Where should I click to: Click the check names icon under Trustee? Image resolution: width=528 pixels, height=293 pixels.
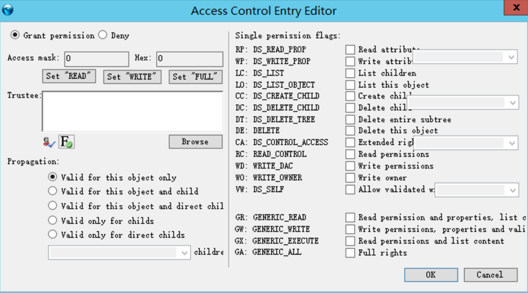(x=49, y=142)
